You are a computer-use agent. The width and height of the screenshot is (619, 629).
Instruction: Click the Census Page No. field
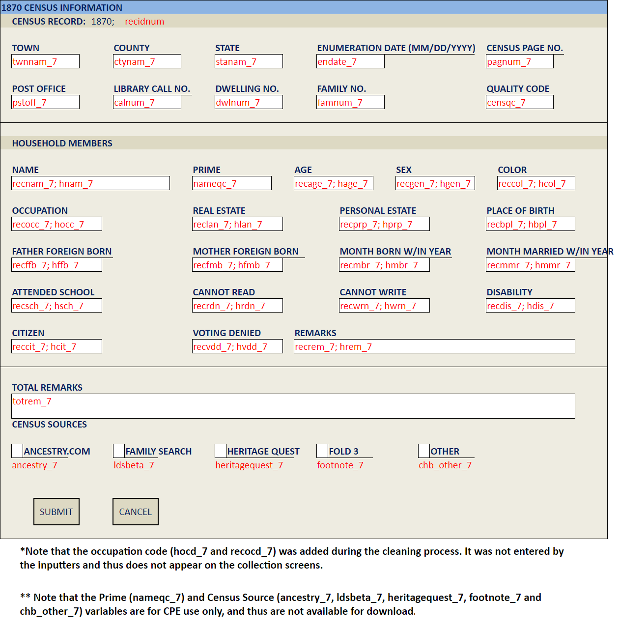(520, 61)
